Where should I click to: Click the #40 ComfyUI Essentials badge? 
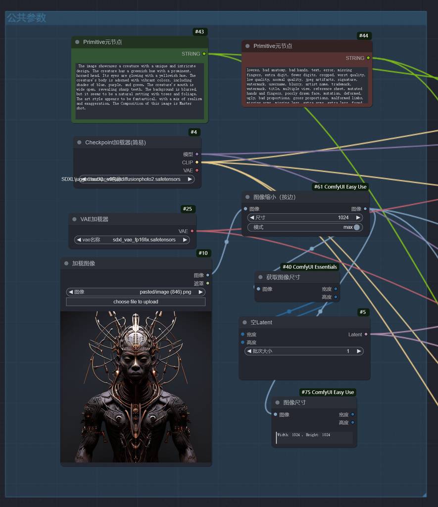coord(310,267)
